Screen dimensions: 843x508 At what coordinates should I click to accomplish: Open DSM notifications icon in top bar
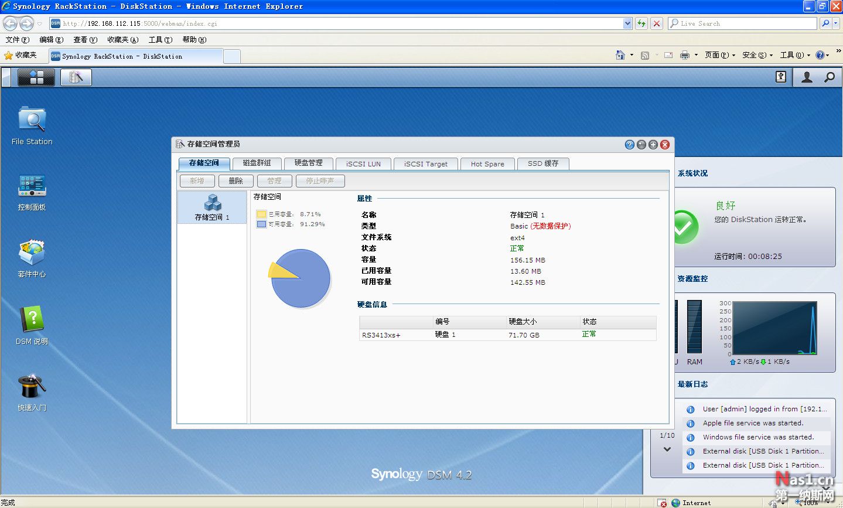(x=781, y=77)
